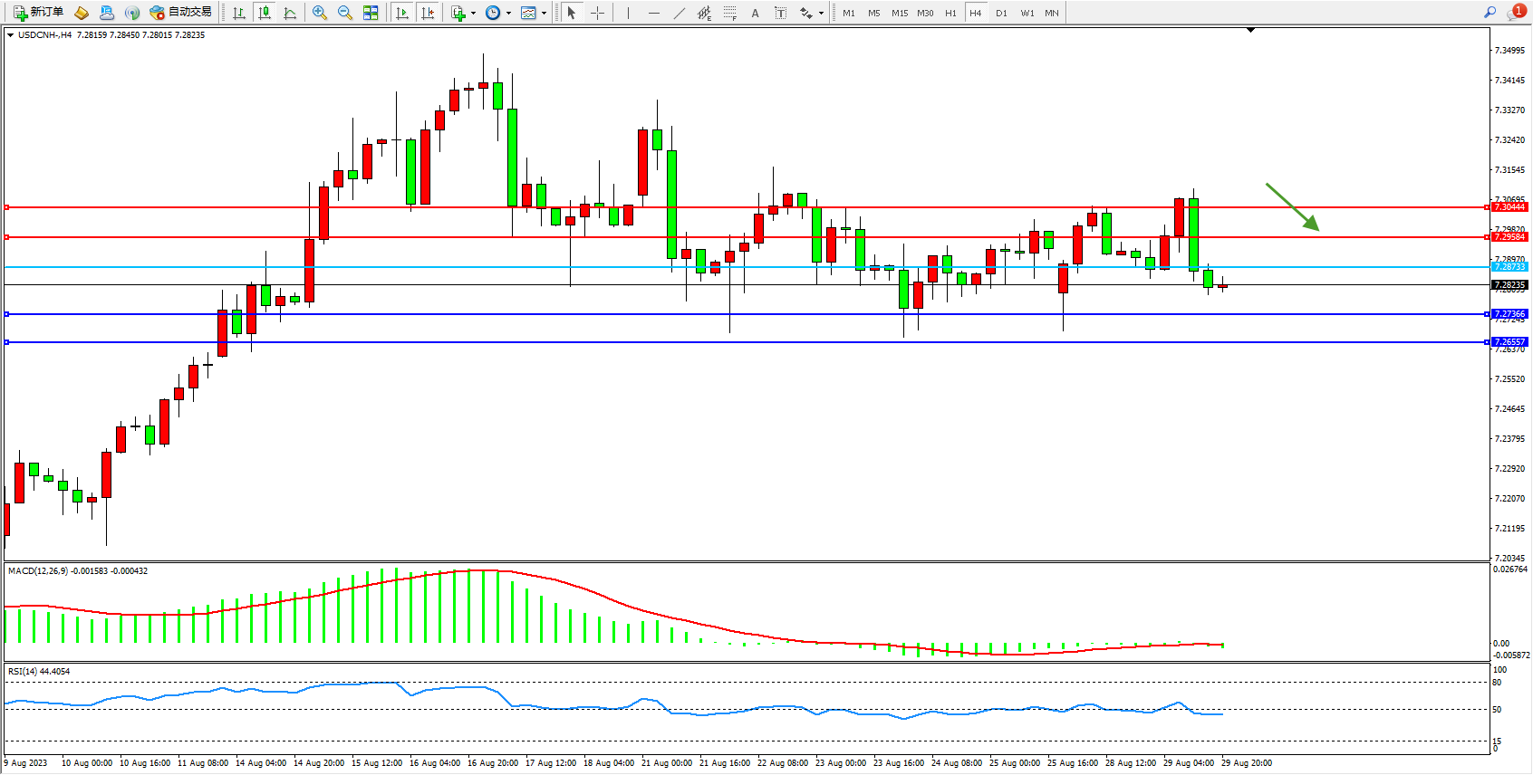The image size is (1533, 775).
Task: Click the New Order (新订单) button
Action: [x=38, y=13]
